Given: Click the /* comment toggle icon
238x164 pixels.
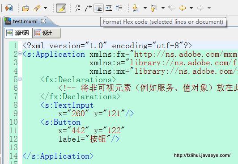Looking at the screenshot, I should coord(88,8).
